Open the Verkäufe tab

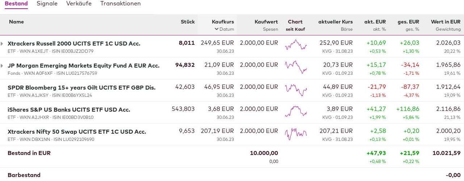click(79, 4)
